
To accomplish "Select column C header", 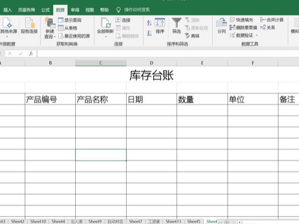I will click(101, 63).
